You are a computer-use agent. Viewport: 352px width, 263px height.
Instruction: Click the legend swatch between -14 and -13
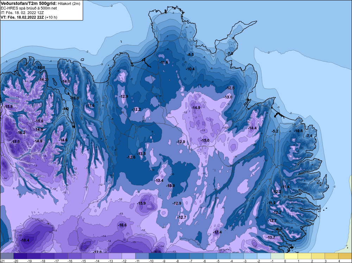pos(102,256)
